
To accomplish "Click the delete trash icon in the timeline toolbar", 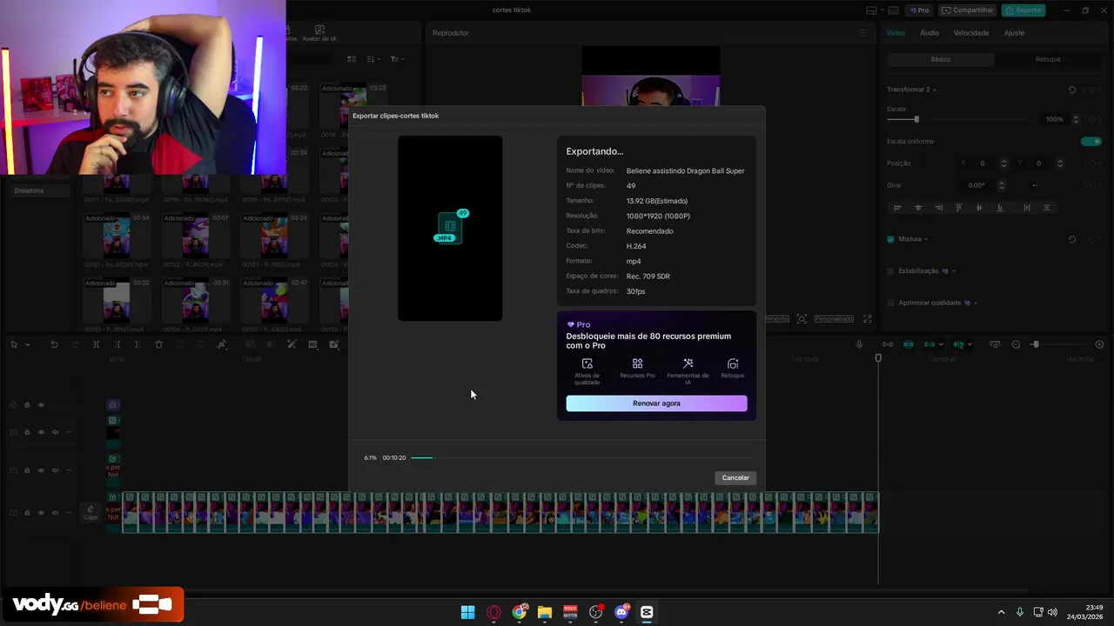I will pos(158,344).
